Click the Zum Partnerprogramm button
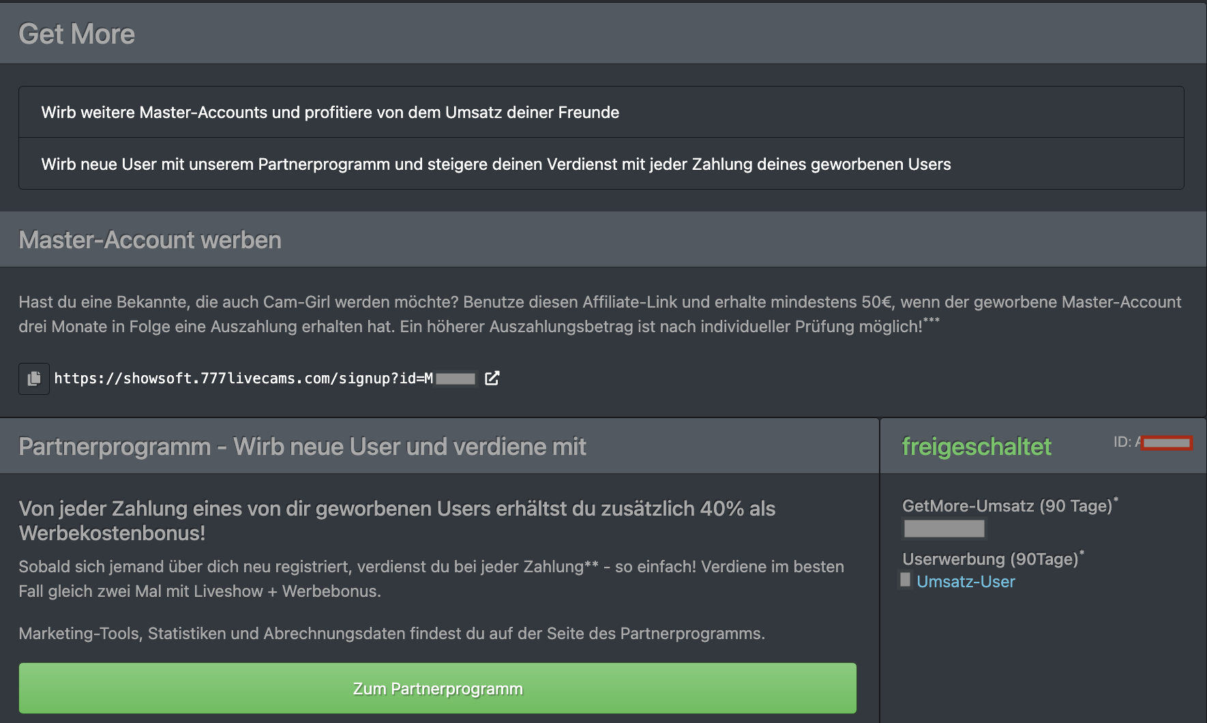 pyautogui.click(x=437, y=688)
